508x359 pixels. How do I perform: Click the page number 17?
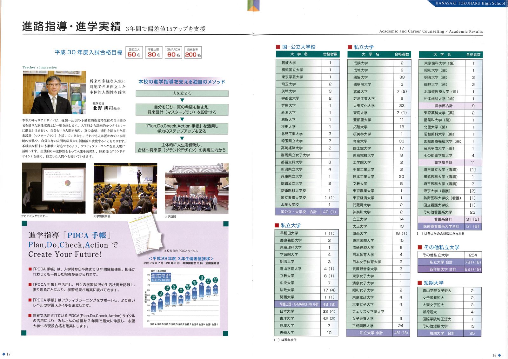coord(9,354)
